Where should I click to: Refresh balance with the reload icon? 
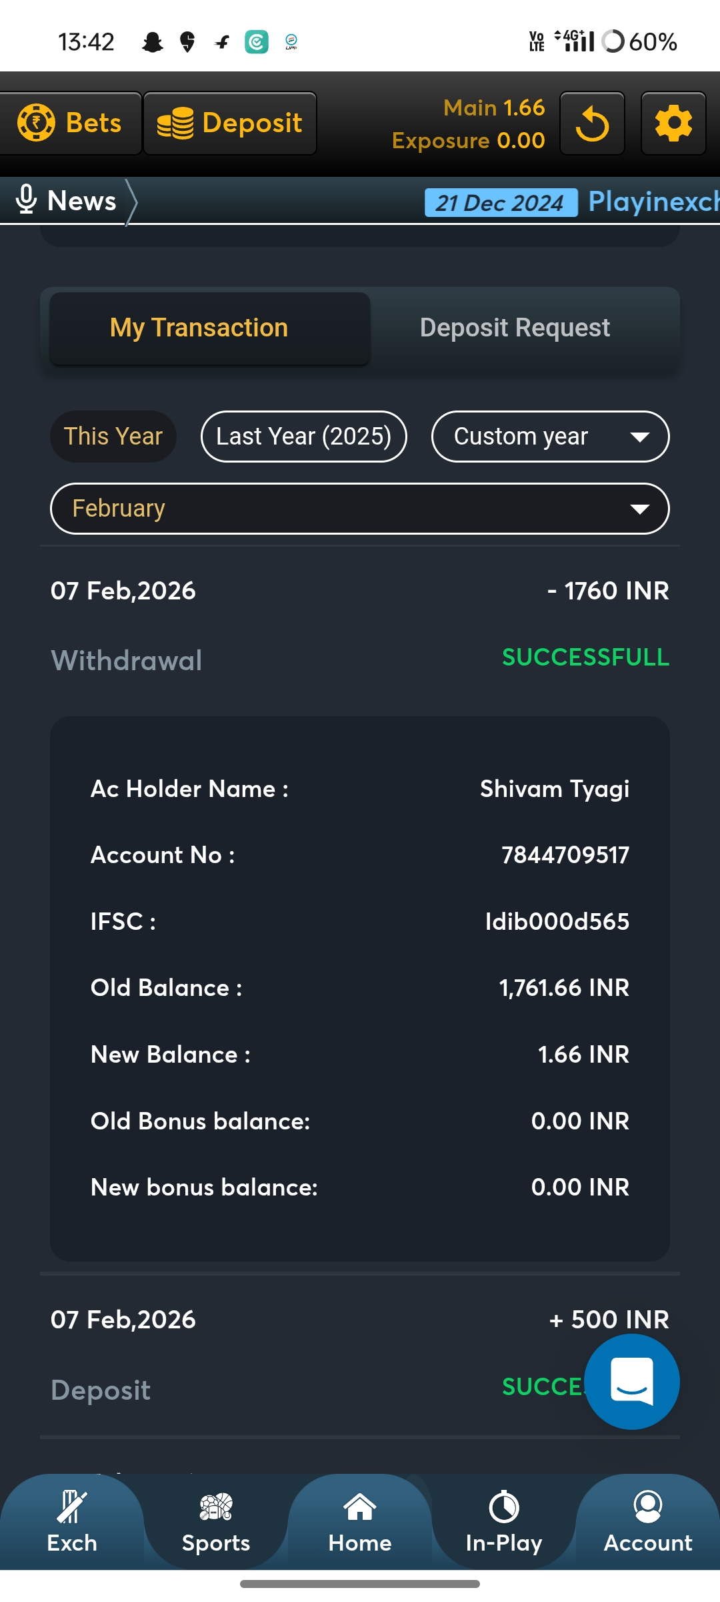pos(592,123)
